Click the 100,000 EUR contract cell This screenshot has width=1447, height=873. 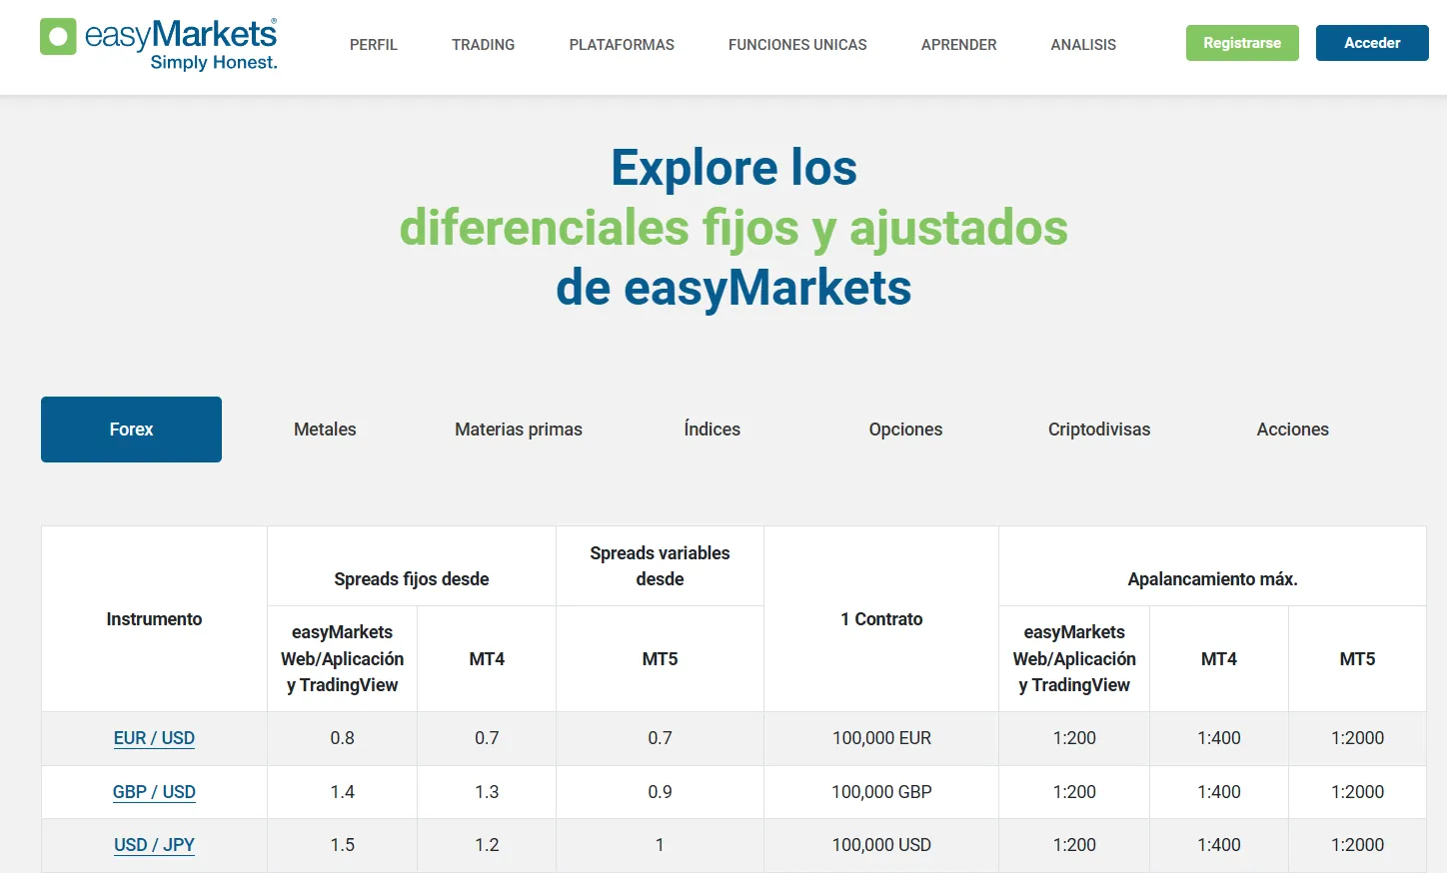881,738
